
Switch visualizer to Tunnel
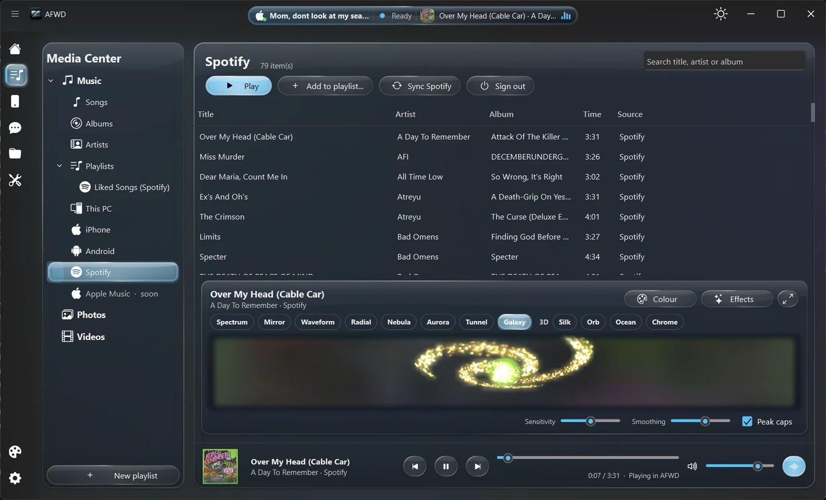coord(476,322)
